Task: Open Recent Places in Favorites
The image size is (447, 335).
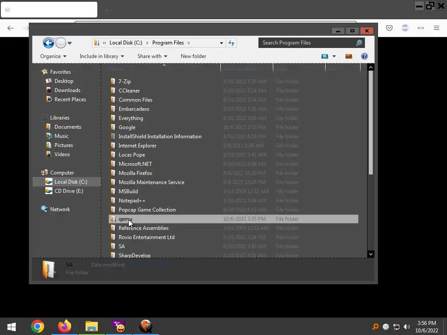Action: point(70,99)
